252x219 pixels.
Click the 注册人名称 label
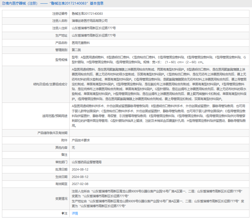pyautogui.click(x=60, y=21)
